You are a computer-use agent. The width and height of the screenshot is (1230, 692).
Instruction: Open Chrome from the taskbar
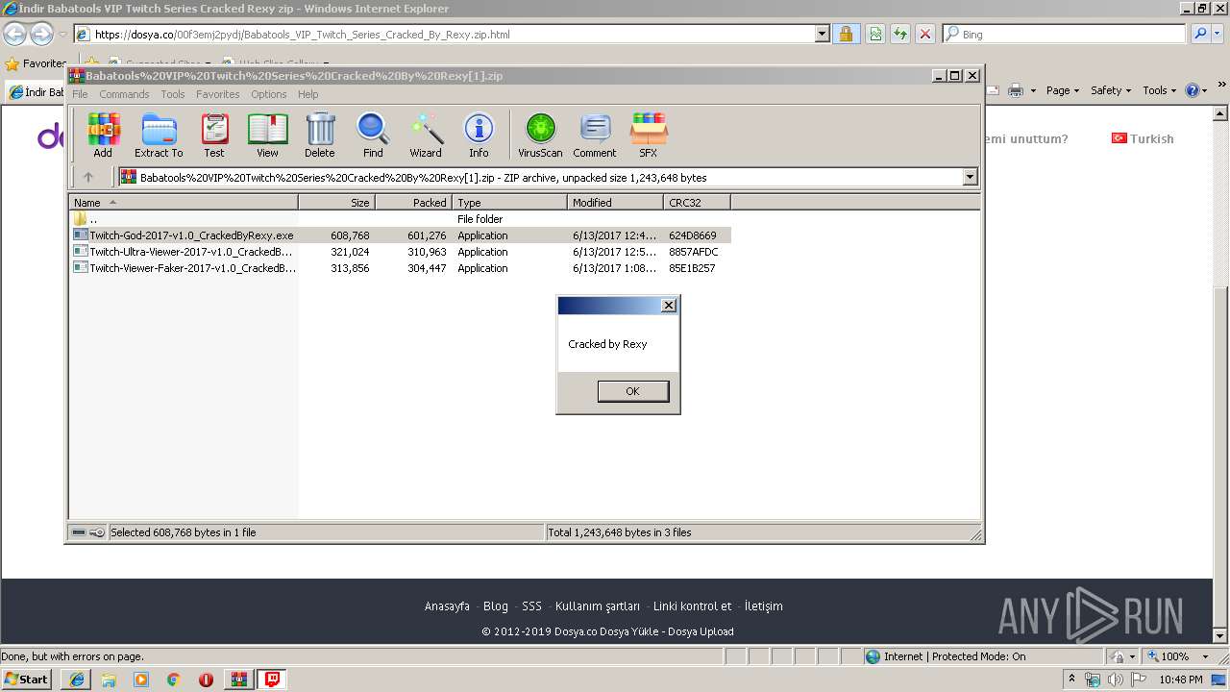[173, 680]
